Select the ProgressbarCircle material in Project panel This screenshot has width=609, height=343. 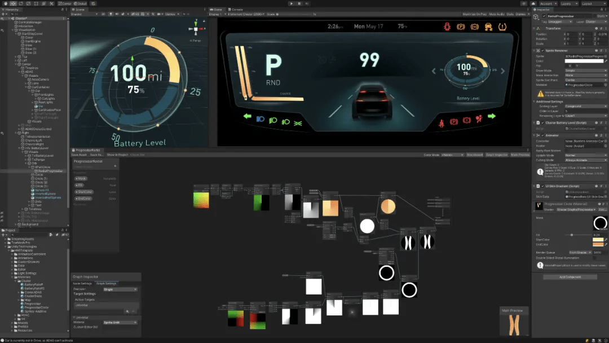click(36, 307)
